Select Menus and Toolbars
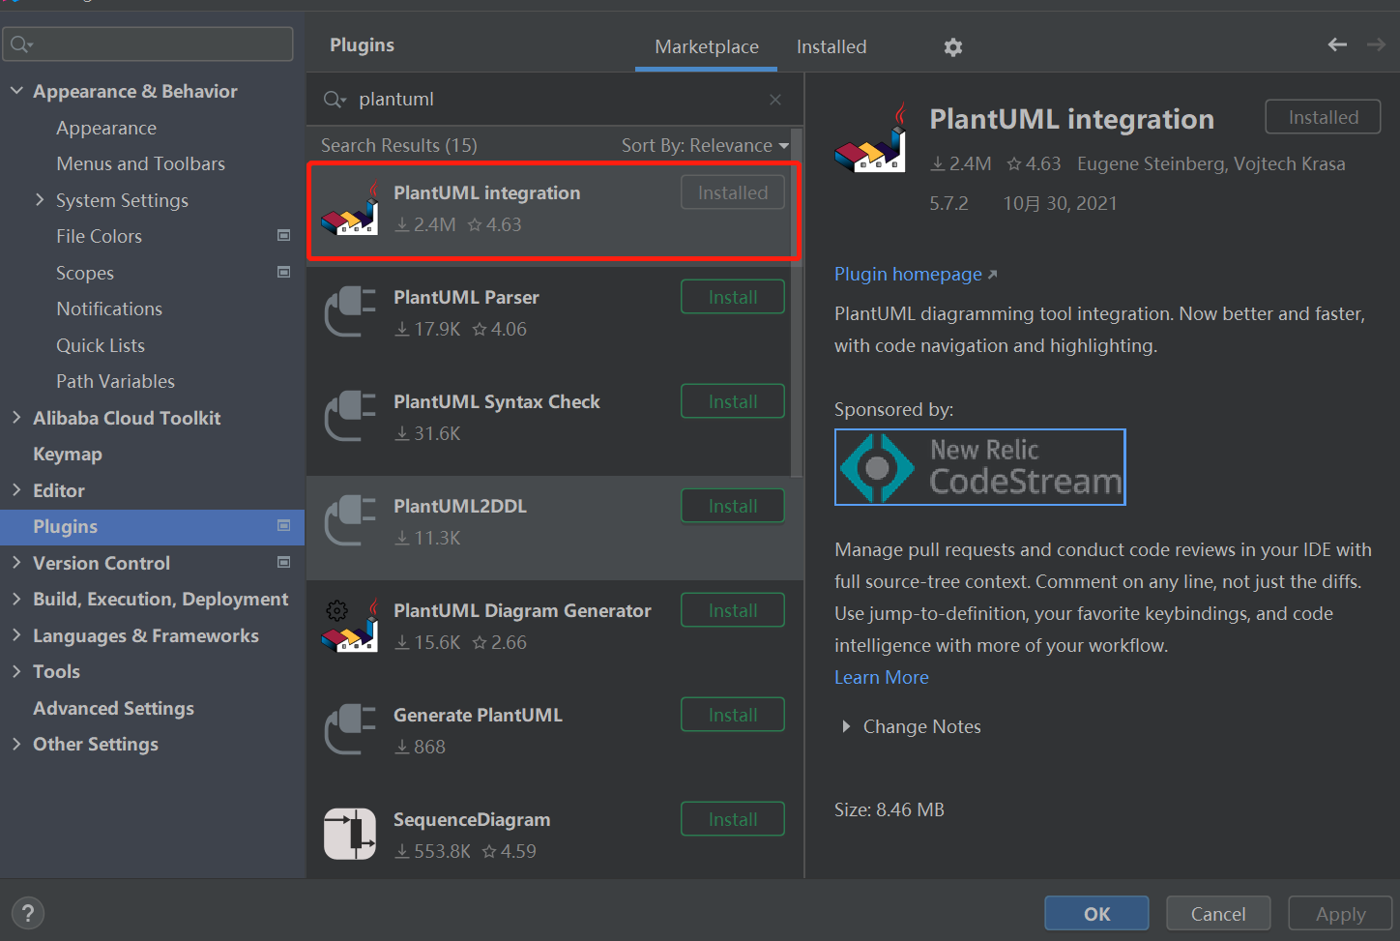 point(140,163)
